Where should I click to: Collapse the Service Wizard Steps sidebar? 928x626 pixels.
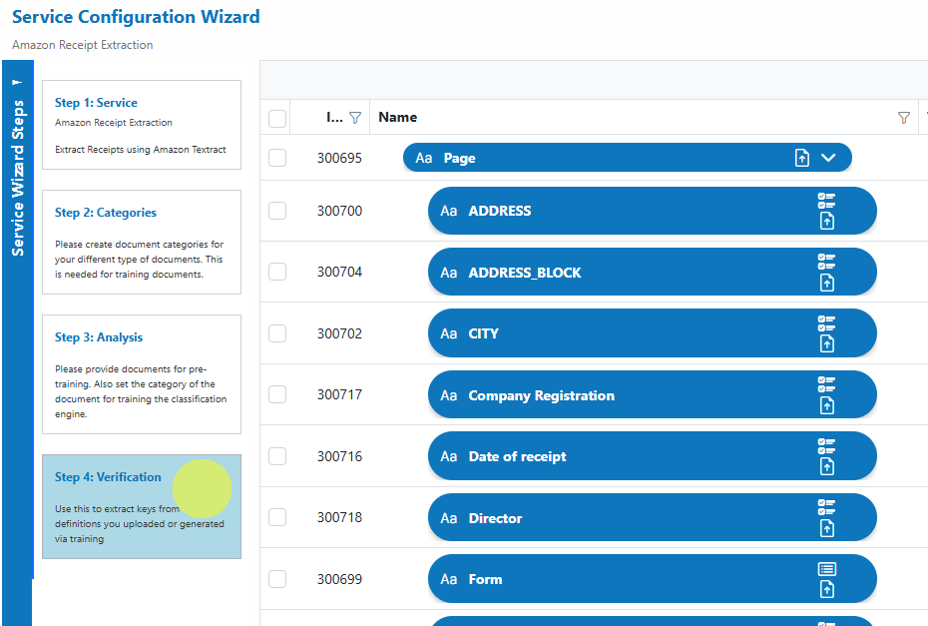point(17,82)
